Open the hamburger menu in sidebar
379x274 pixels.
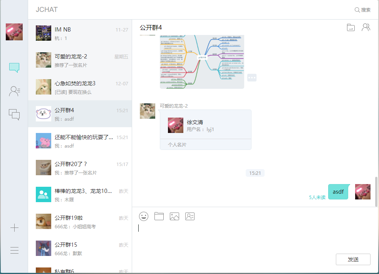14,250
